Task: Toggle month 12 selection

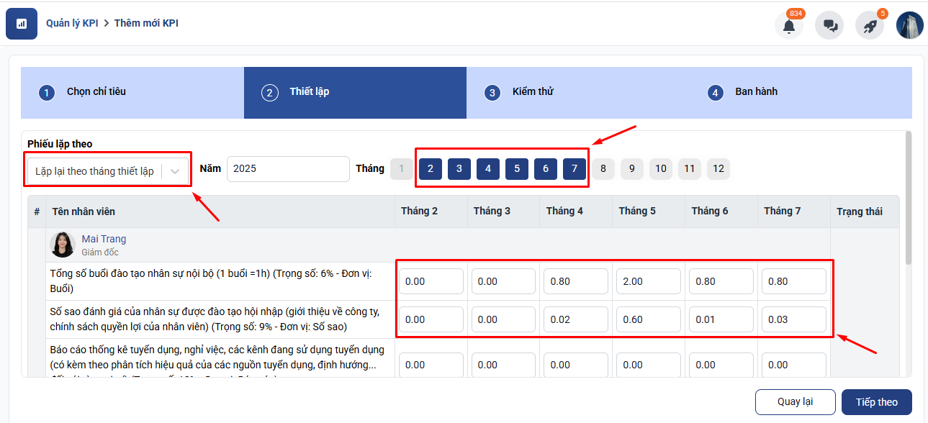Action: tap(718, 169)
